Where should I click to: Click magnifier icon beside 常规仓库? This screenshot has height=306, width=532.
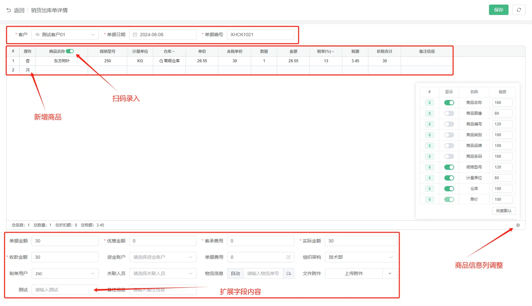coord(161,61)
